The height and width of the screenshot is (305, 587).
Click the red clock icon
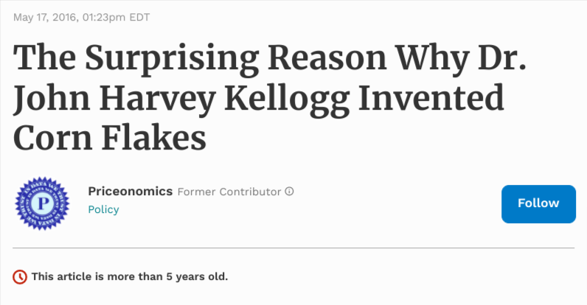coord(21,277)
